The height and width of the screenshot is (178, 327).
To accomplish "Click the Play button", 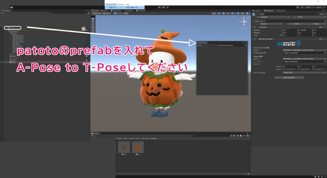I will pos(160,7).
